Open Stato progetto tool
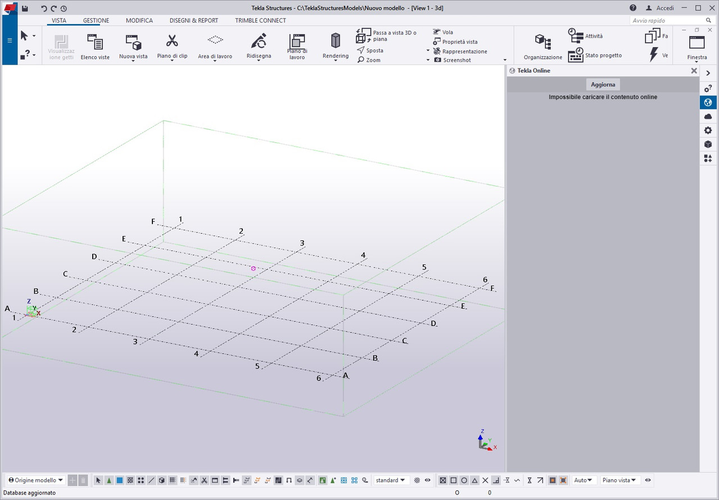Screen dimensions: 719x500 pyautogui.click(x=595, y=55)
